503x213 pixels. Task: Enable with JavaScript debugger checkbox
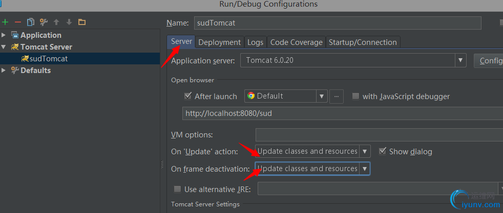tap(355, 96)
